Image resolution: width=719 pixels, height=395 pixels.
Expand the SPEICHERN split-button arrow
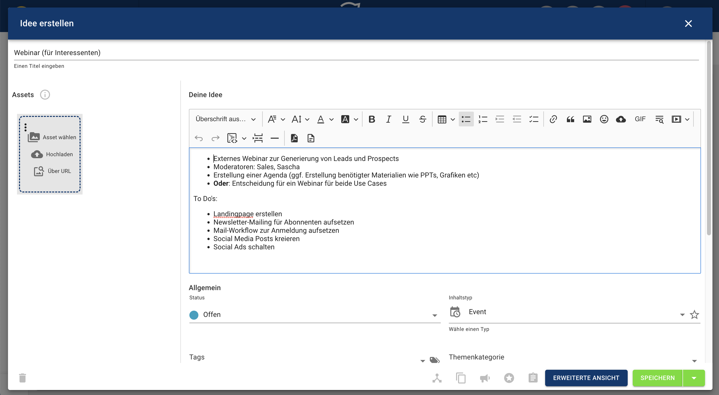pos(694,378)
